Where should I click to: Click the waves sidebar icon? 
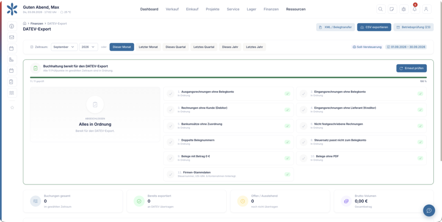12,93
